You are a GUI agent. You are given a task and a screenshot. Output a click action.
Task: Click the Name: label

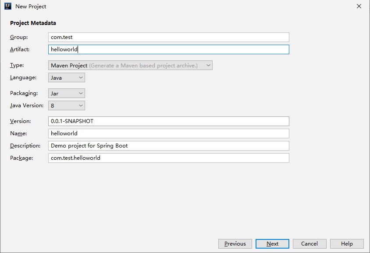(18, 134)
